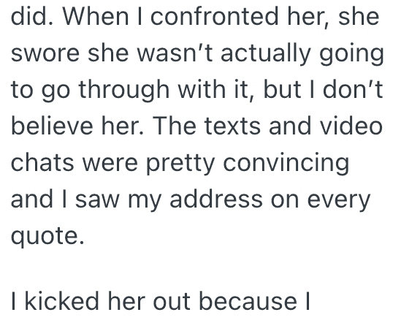Click the word "going"
The width and height of the screenshot is (393, 323).
click(x=351, y=56)
